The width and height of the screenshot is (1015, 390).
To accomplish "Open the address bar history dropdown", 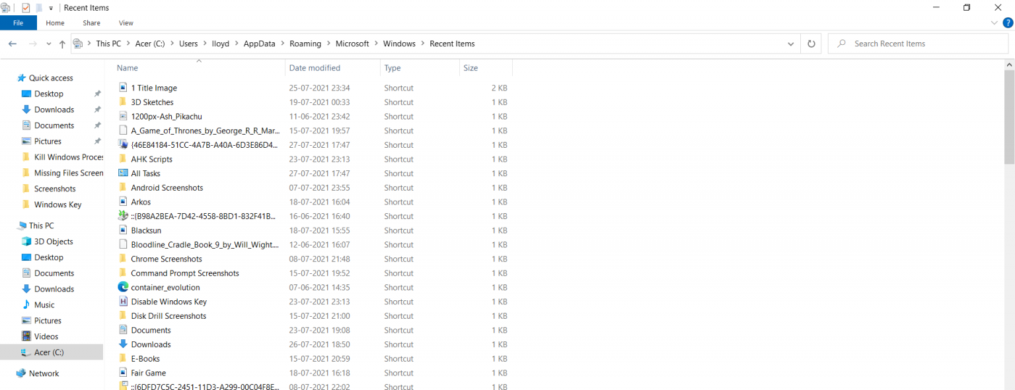I will click(791, 43).
